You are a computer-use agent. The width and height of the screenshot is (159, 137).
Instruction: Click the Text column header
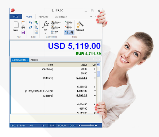click(x=50, y=65)
